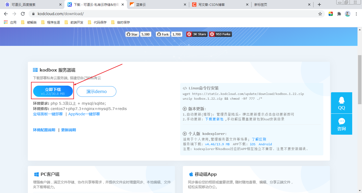362x193 pixels.
Task: Select the 下载 - 可道云 tab
Action: pyautogui.click(x=95, y=5)
